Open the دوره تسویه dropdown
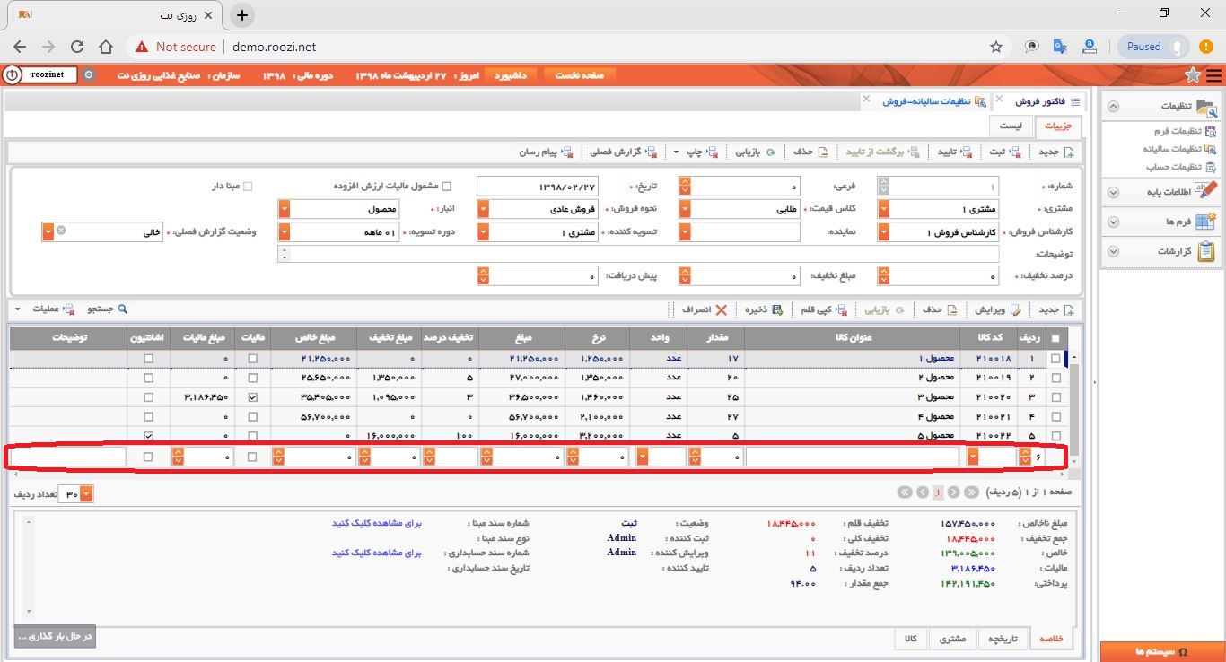 (x=285, y=232)
